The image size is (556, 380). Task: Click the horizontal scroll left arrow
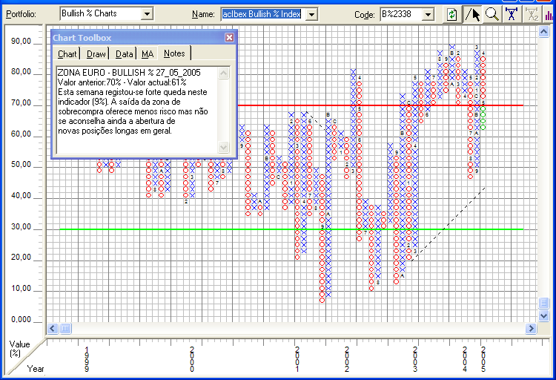point(53,329)
